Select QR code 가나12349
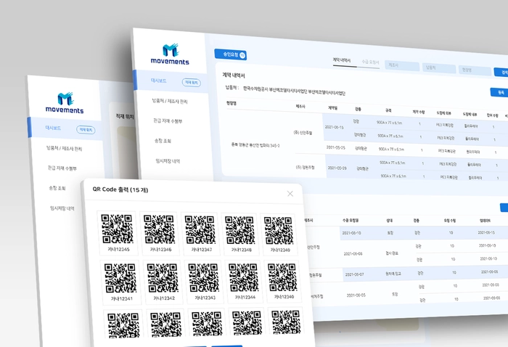508x347 pixels. 279,232
